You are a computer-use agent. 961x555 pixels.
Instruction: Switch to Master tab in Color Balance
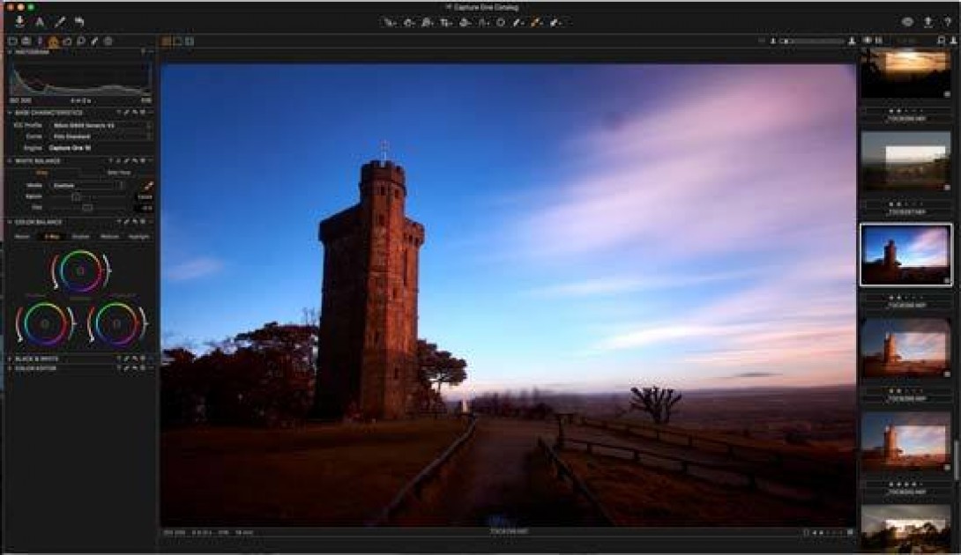click(22, 236)
